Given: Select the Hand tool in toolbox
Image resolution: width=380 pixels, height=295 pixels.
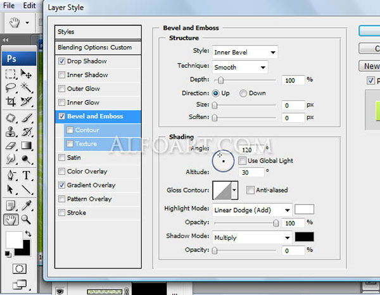Looking at the screenshot, I should click(11, 220).
